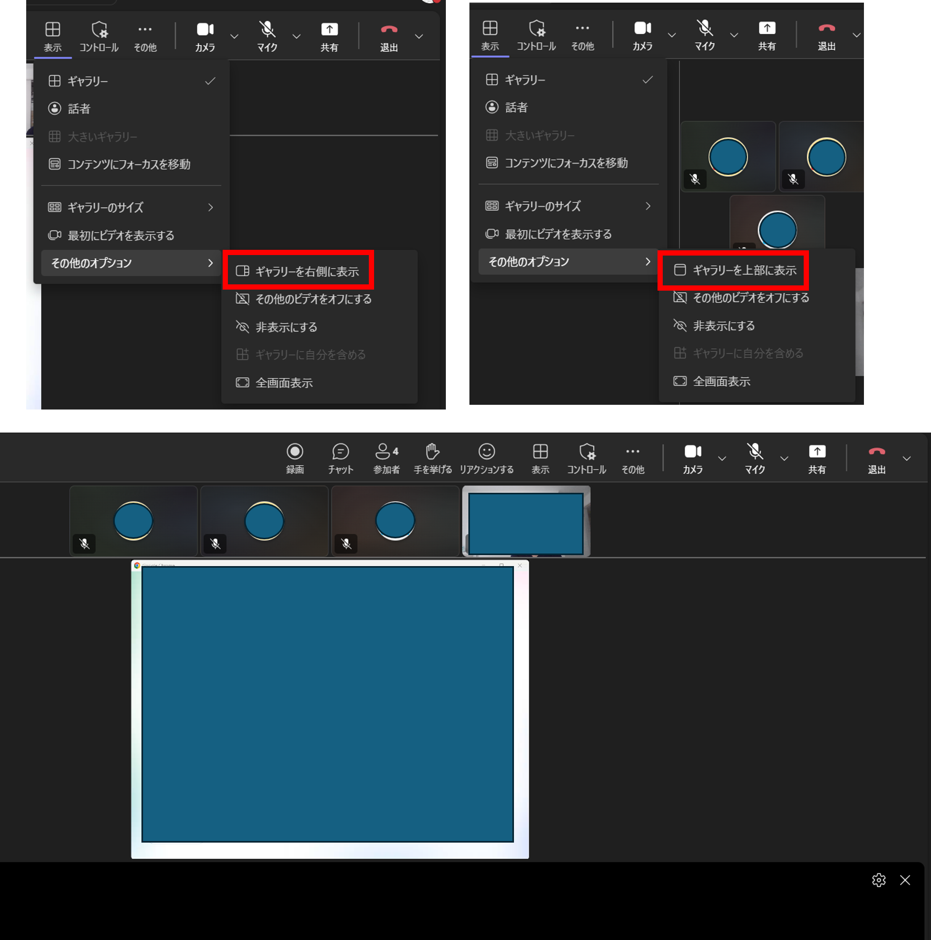
Task: Expand camera options arrow in bottom toolbar
Action: [722, 458]
